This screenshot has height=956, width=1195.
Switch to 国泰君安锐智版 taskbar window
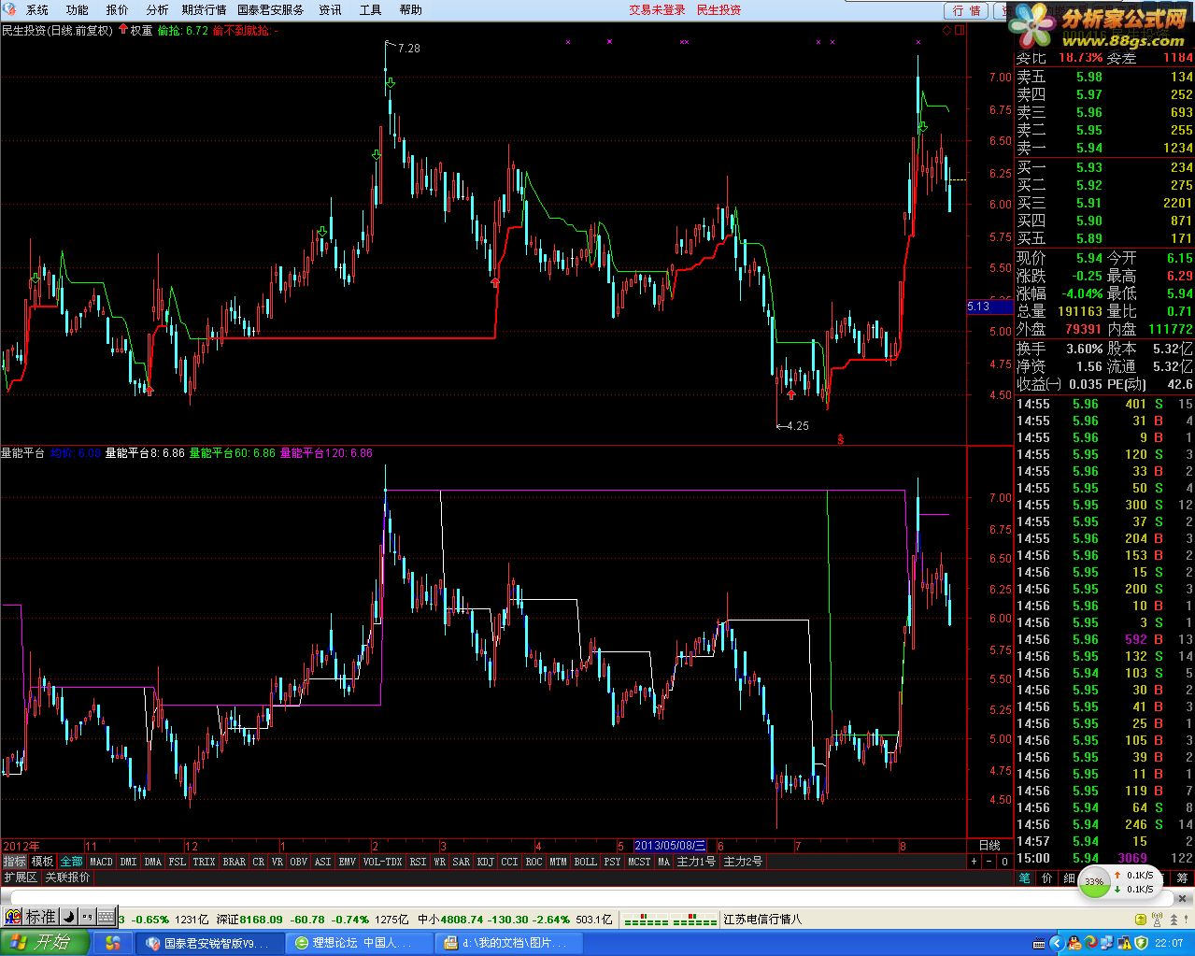pos(209,943)
